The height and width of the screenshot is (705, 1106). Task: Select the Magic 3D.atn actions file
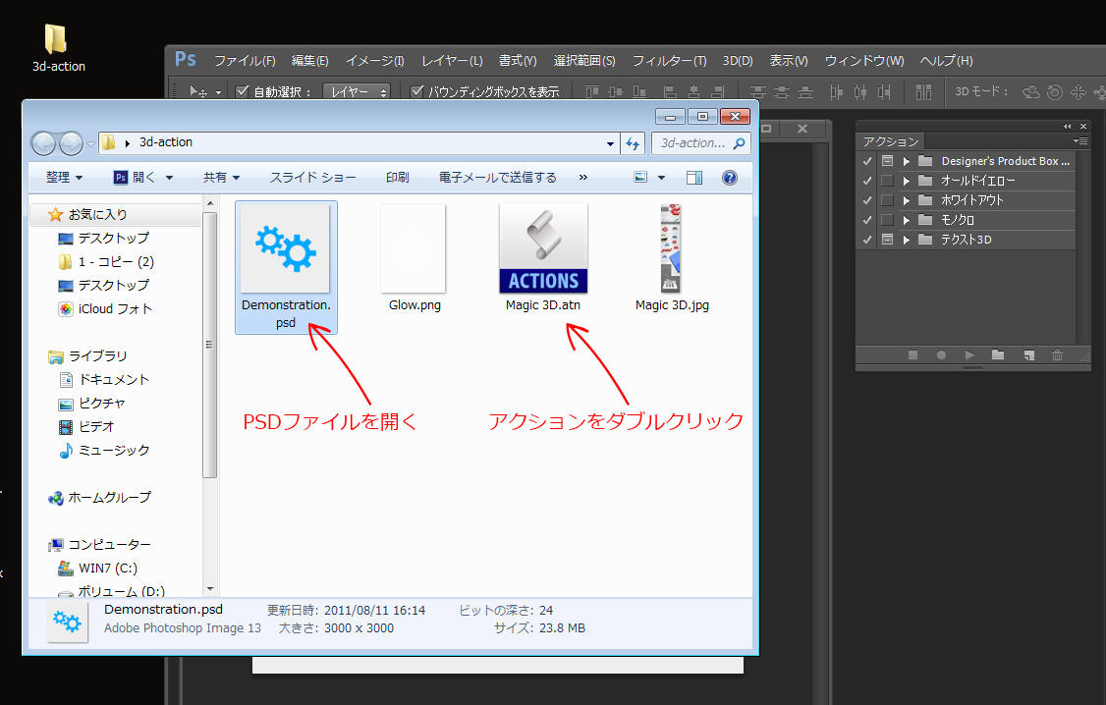pyautogui.click(x=543, y=248)
